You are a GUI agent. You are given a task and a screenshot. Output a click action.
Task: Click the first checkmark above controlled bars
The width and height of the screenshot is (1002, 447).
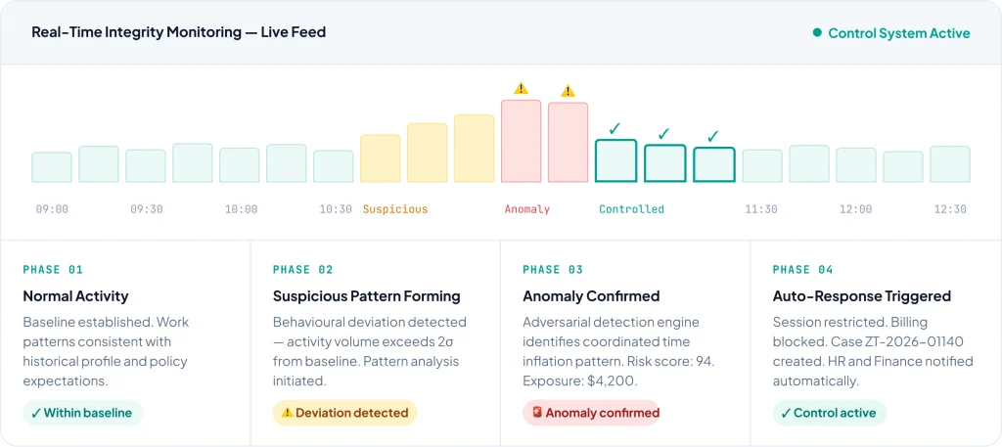[615, 128]
